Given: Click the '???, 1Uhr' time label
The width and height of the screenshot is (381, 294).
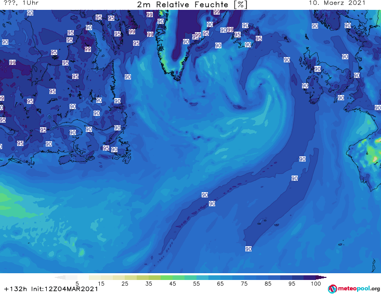Looking at the screenshot, I should point(21,3).
